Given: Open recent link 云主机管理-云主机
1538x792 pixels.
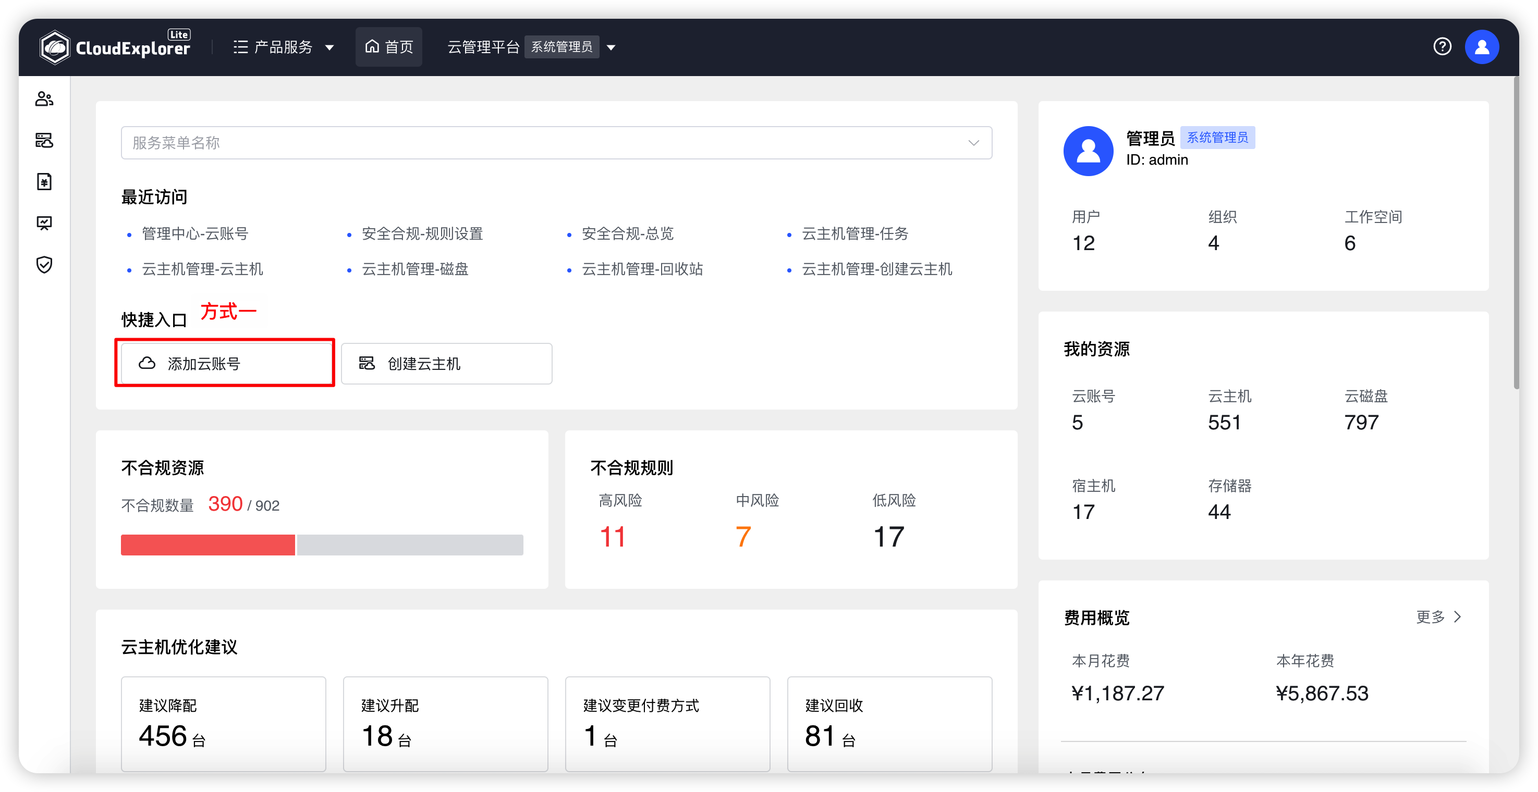Looking at the screenshot, I should [202, 269].
